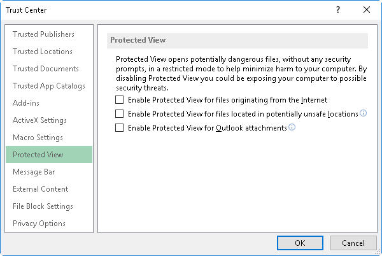Viewport: 382px width, 256px height.
Task: Click info icon beside Outlook attachments option
Action: coord(292,127)
